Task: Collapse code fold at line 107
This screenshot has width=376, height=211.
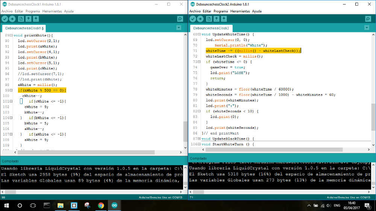Action: coord(11,134)
